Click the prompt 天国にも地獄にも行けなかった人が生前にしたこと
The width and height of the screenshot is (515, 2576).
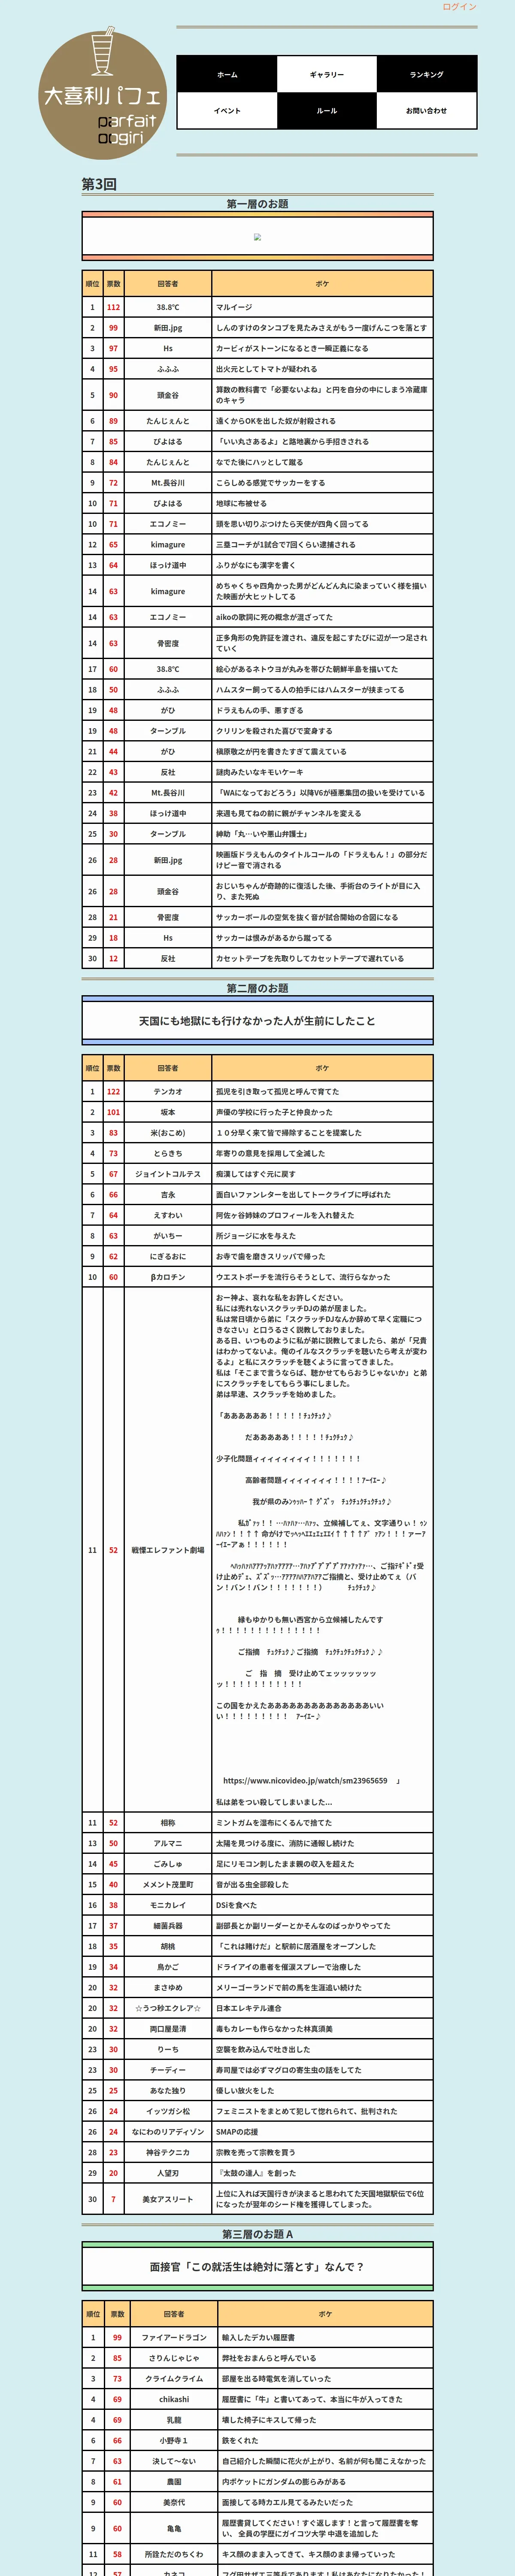tap(257, 1021)
